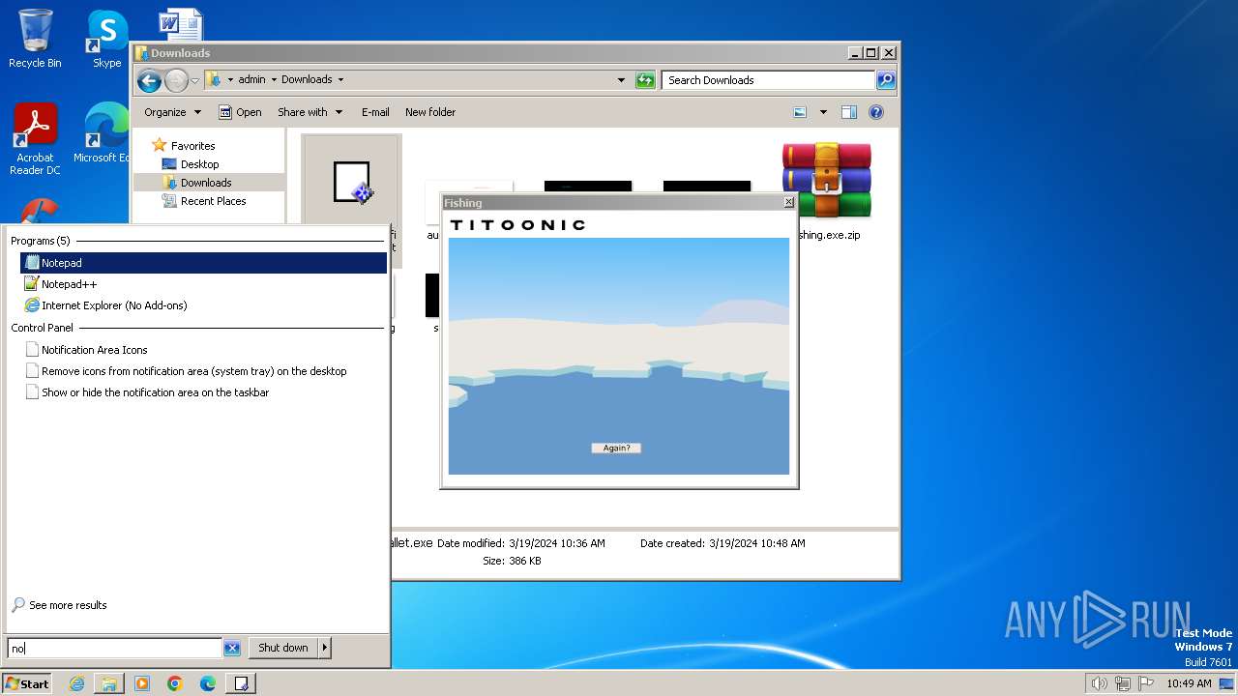
Task: Open network status tray icon
Action: click(x=1123, y=683)
